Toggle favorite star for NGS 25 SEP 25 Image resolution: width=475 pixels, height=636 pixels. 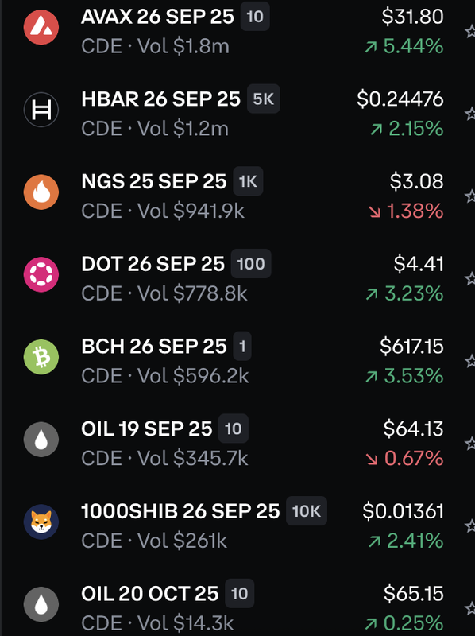pyautogui.click(x=470, y=196)
